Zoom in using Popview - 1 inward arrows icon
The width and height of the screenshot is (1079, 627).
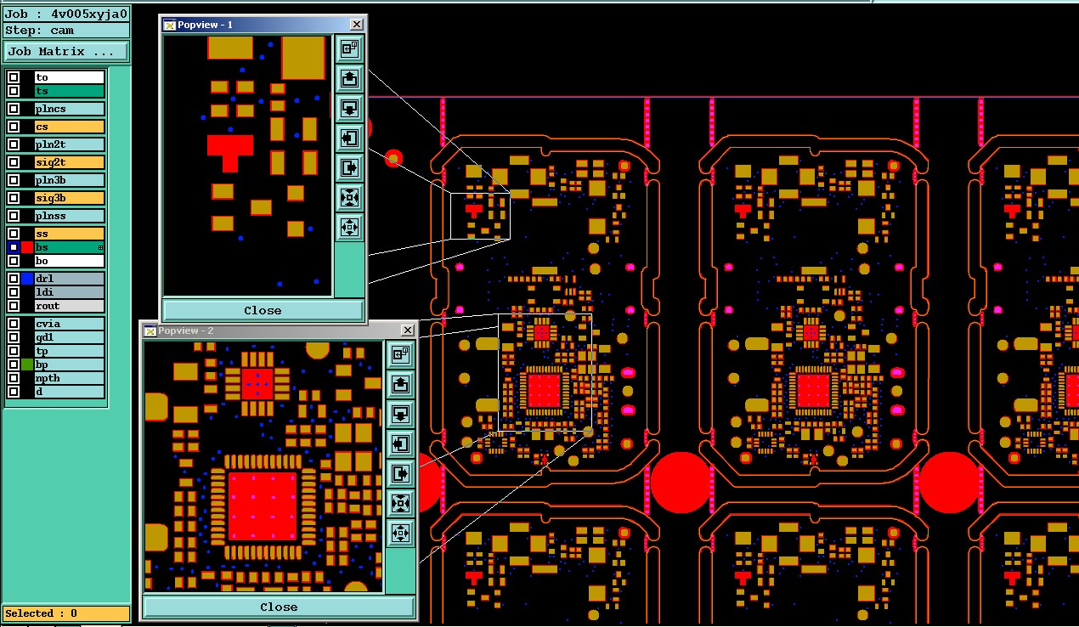(349, 197)
